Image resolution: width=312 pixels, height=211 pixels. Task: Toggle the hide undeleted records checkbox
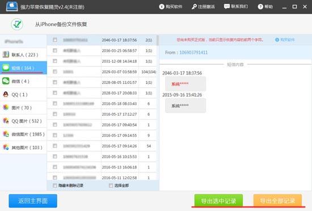(55, 185)
